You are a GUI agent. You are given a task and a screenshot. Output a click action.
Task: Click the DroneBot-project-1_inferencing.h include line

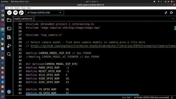click(x=60, y=24)
